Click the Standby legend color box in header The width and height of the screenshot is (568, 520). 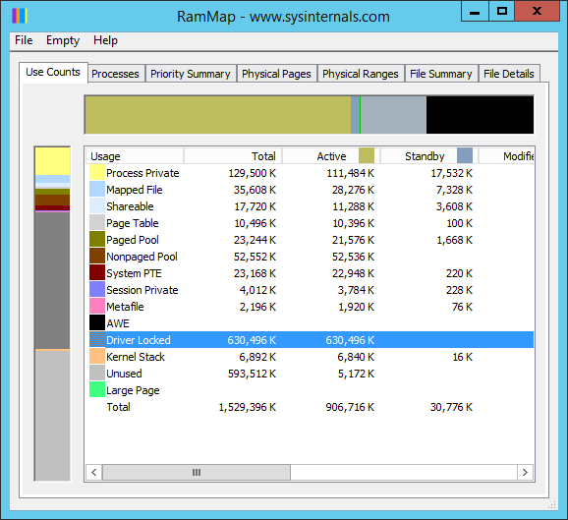tap(465, 155)
